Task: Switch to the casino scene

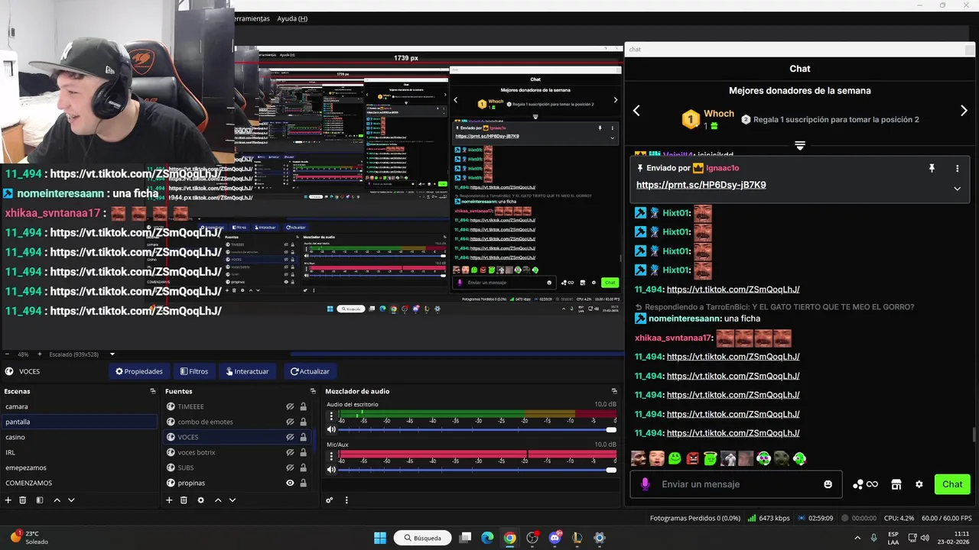Action: point(79,437)
